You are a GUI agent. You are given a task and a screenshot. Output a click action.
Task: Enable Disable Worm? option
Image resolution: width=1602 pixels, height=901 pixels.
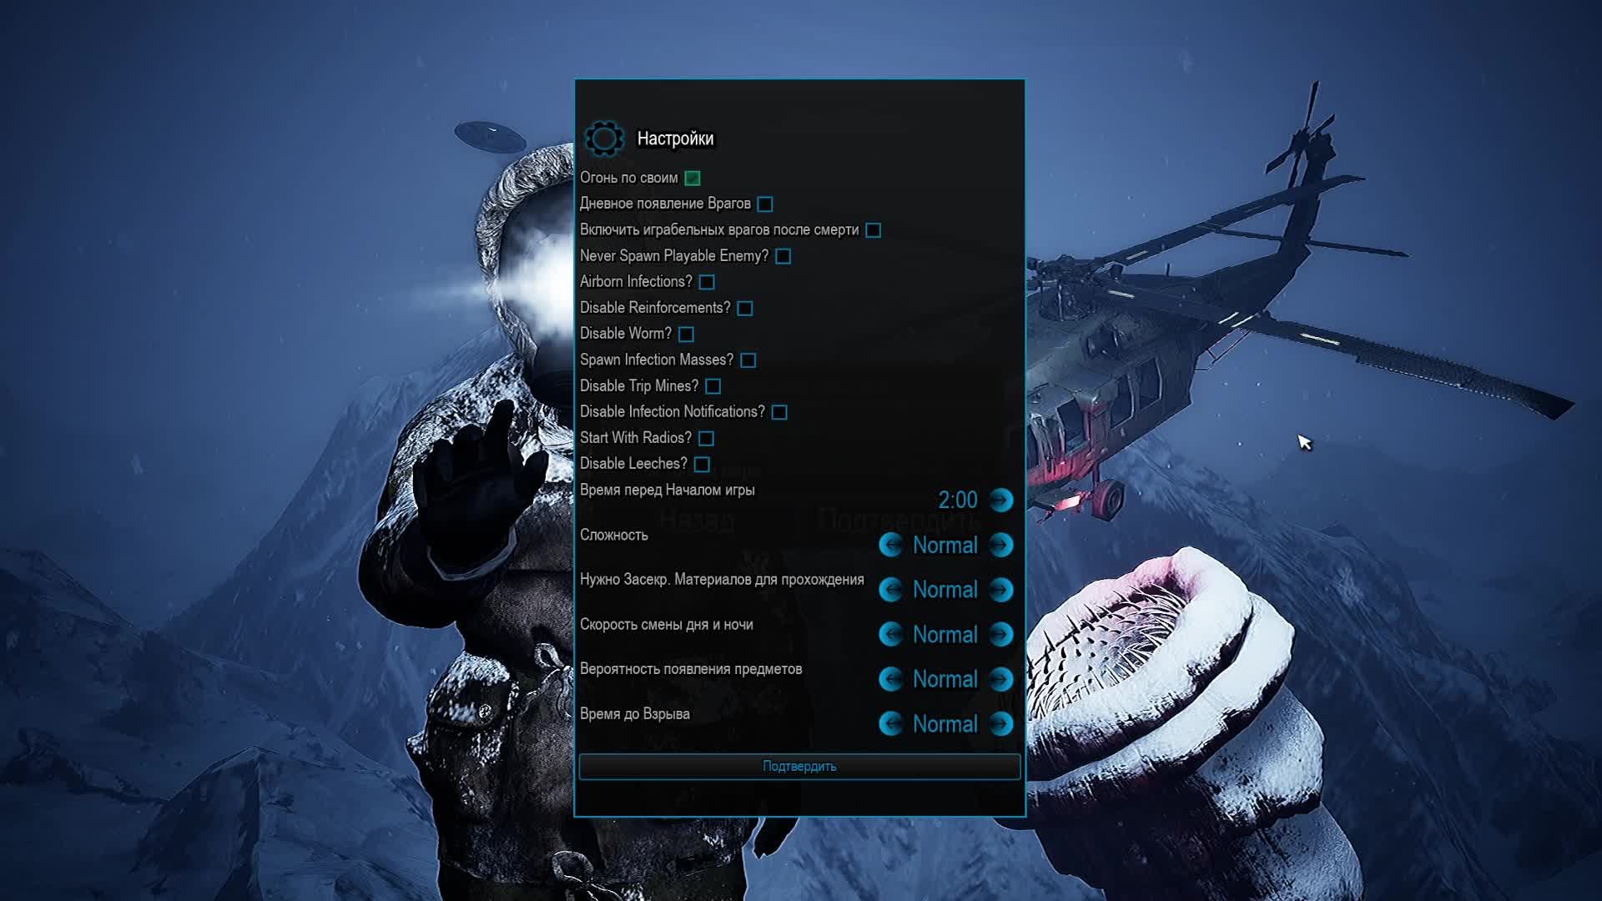click(x=686, y=334)
